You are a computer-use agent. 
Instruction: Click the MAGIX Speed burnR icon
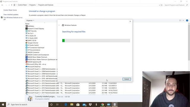click(x=26, y=62)
